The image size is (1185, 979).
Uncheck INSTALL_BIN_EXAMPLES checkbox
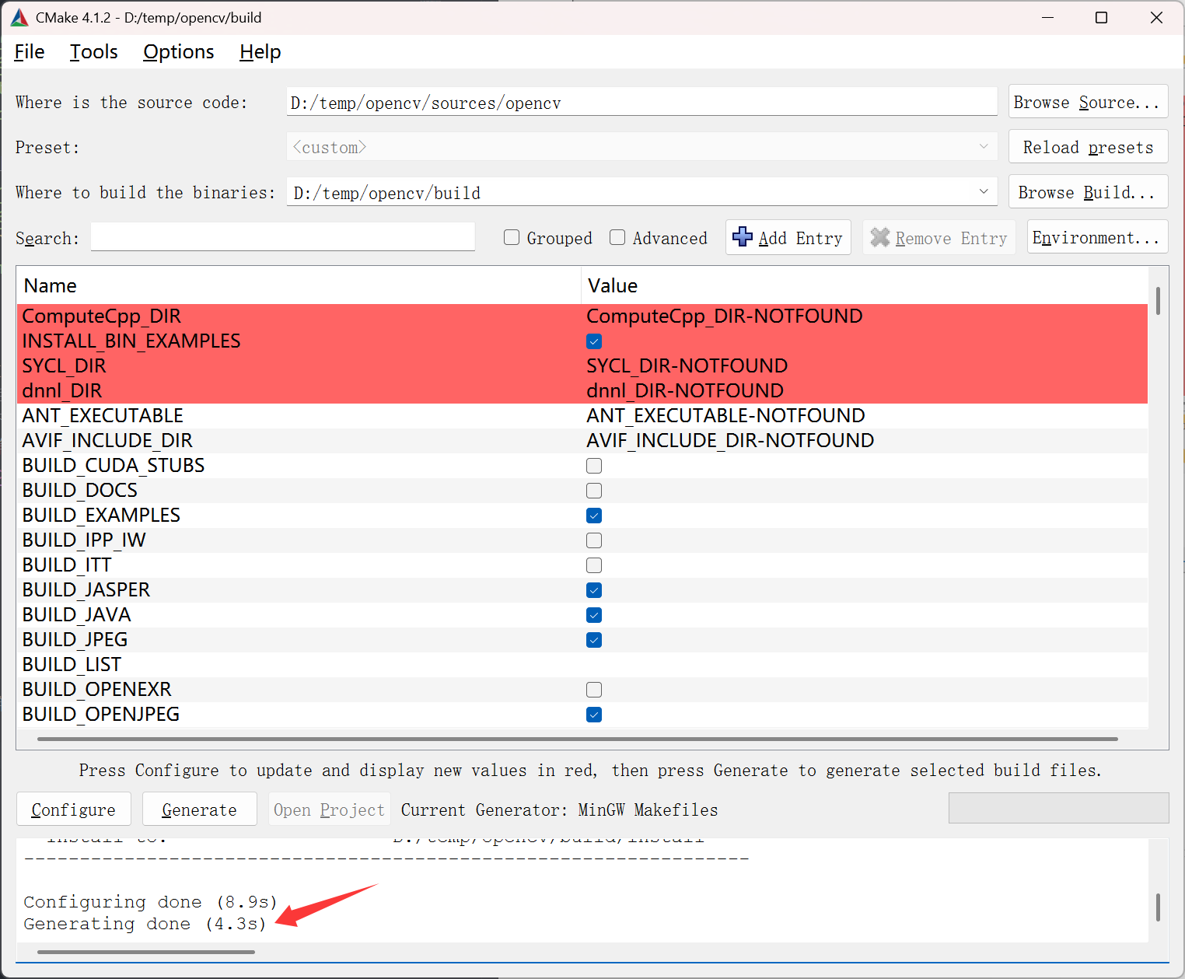[x=594, y=341]
